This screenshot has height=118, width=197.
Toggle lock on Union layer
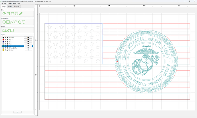[x=7, y=42]
